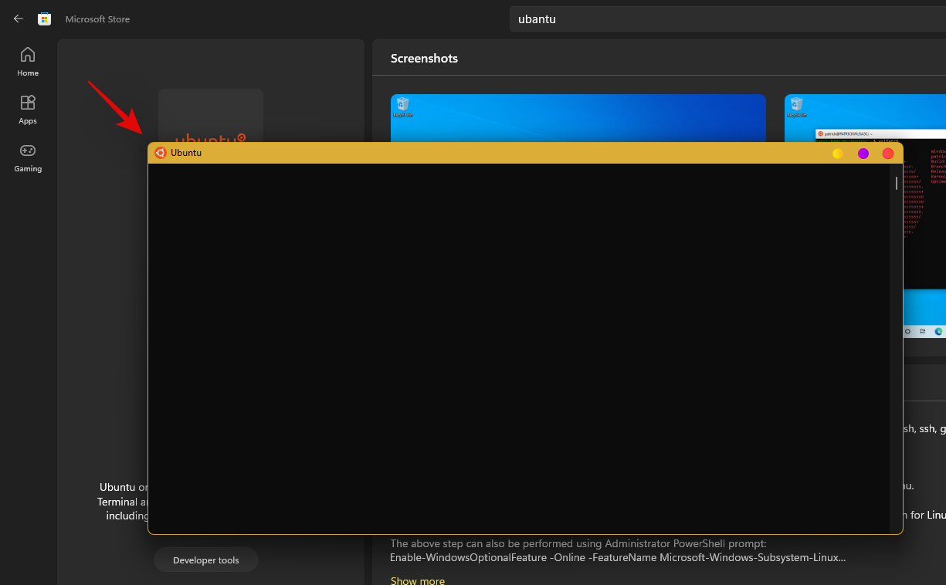
Task: Click the Ubuntu window title bar
Action: tap(502, 153)
